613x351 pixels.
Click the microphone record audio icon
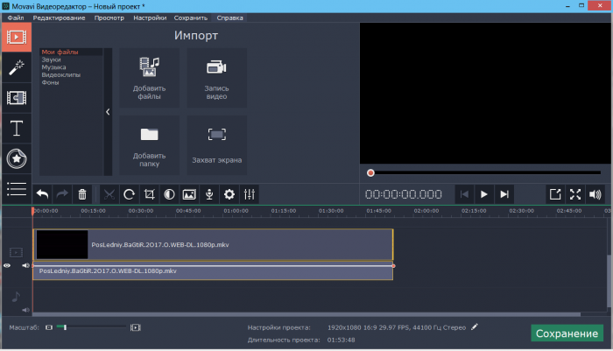[209, 194]
